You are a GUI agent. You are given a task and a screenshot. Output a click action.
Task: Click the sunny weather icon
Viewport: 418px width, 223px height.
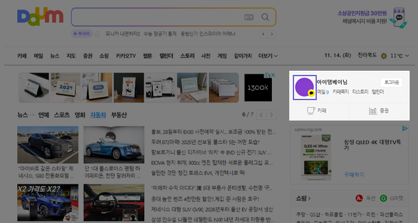[384, 56]
